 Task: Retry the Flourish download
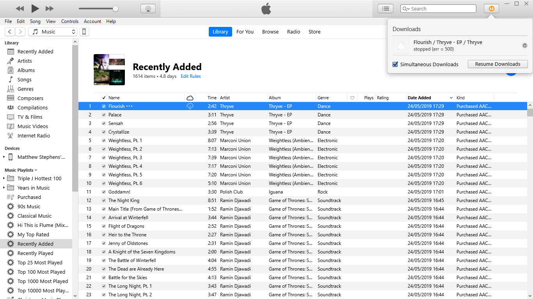click(525, 46)
